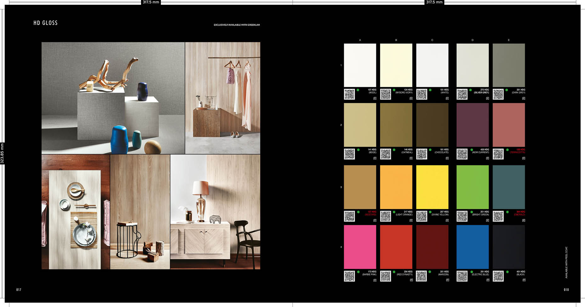Screen dimensions: 585x307
Task: Select the 207 HDG Divine Yellow color swatch
Action: (433, 187)
